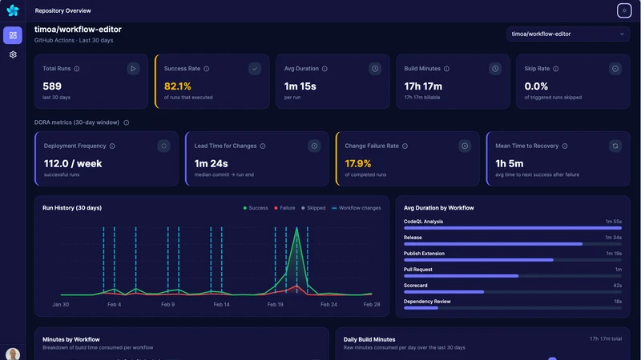
Task: Toggle the Failure series in chart legend
Action: coord(284,208)
